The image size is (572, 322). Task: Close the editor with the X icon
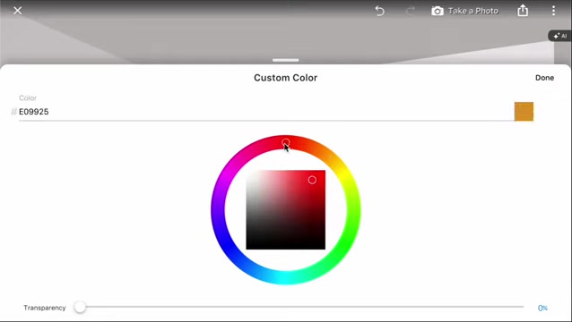(x=18, y=11)
